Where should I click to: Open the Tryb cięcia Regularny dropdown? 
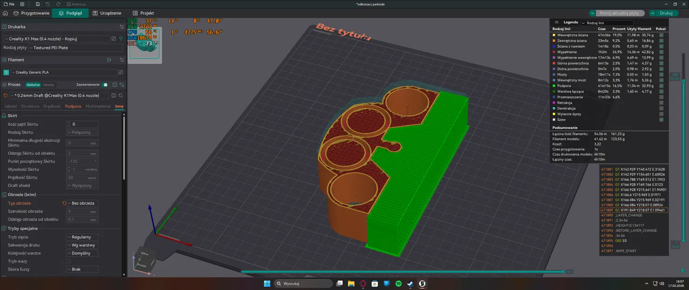[82, 237]
